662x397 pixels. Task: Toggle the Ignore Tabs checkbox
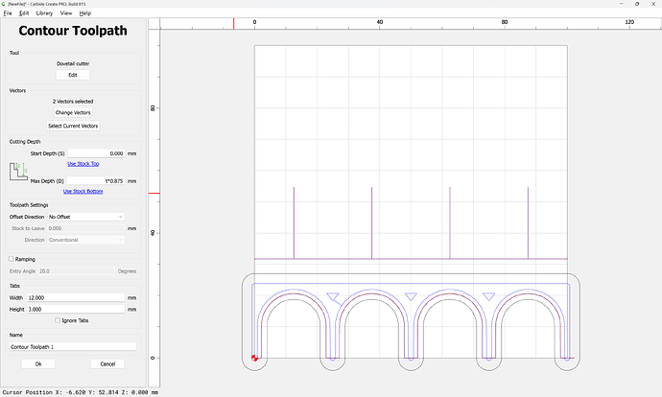click(x=58, y=320)
